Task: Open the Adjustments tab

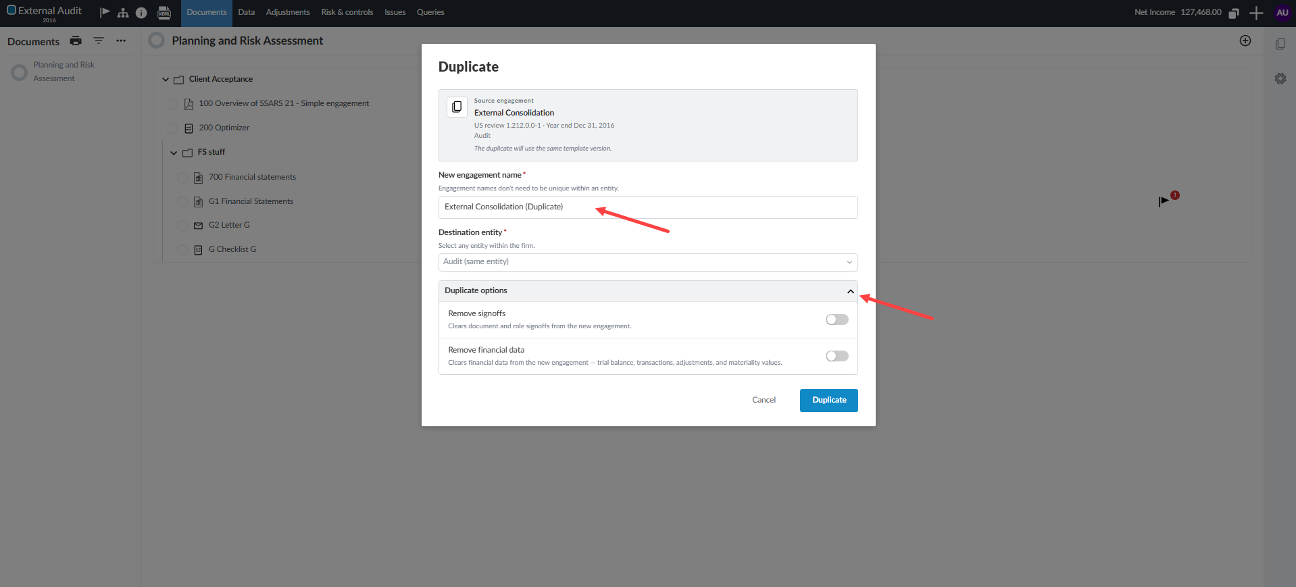Action: [x=288, y=13]
